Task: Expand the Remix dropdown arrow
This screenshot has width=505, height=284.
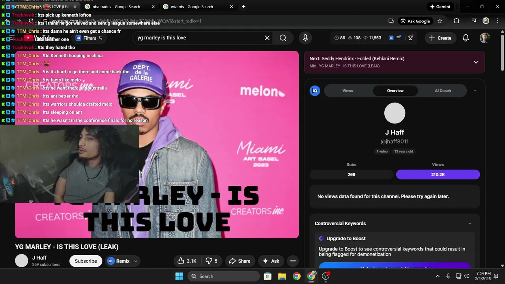Action: 136,261
